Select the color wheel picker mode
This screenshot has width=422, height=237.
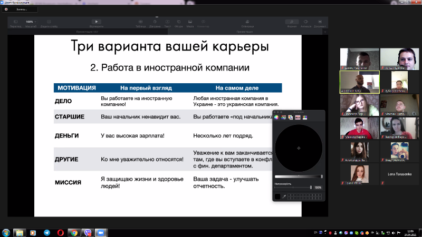tap(276, 117)
